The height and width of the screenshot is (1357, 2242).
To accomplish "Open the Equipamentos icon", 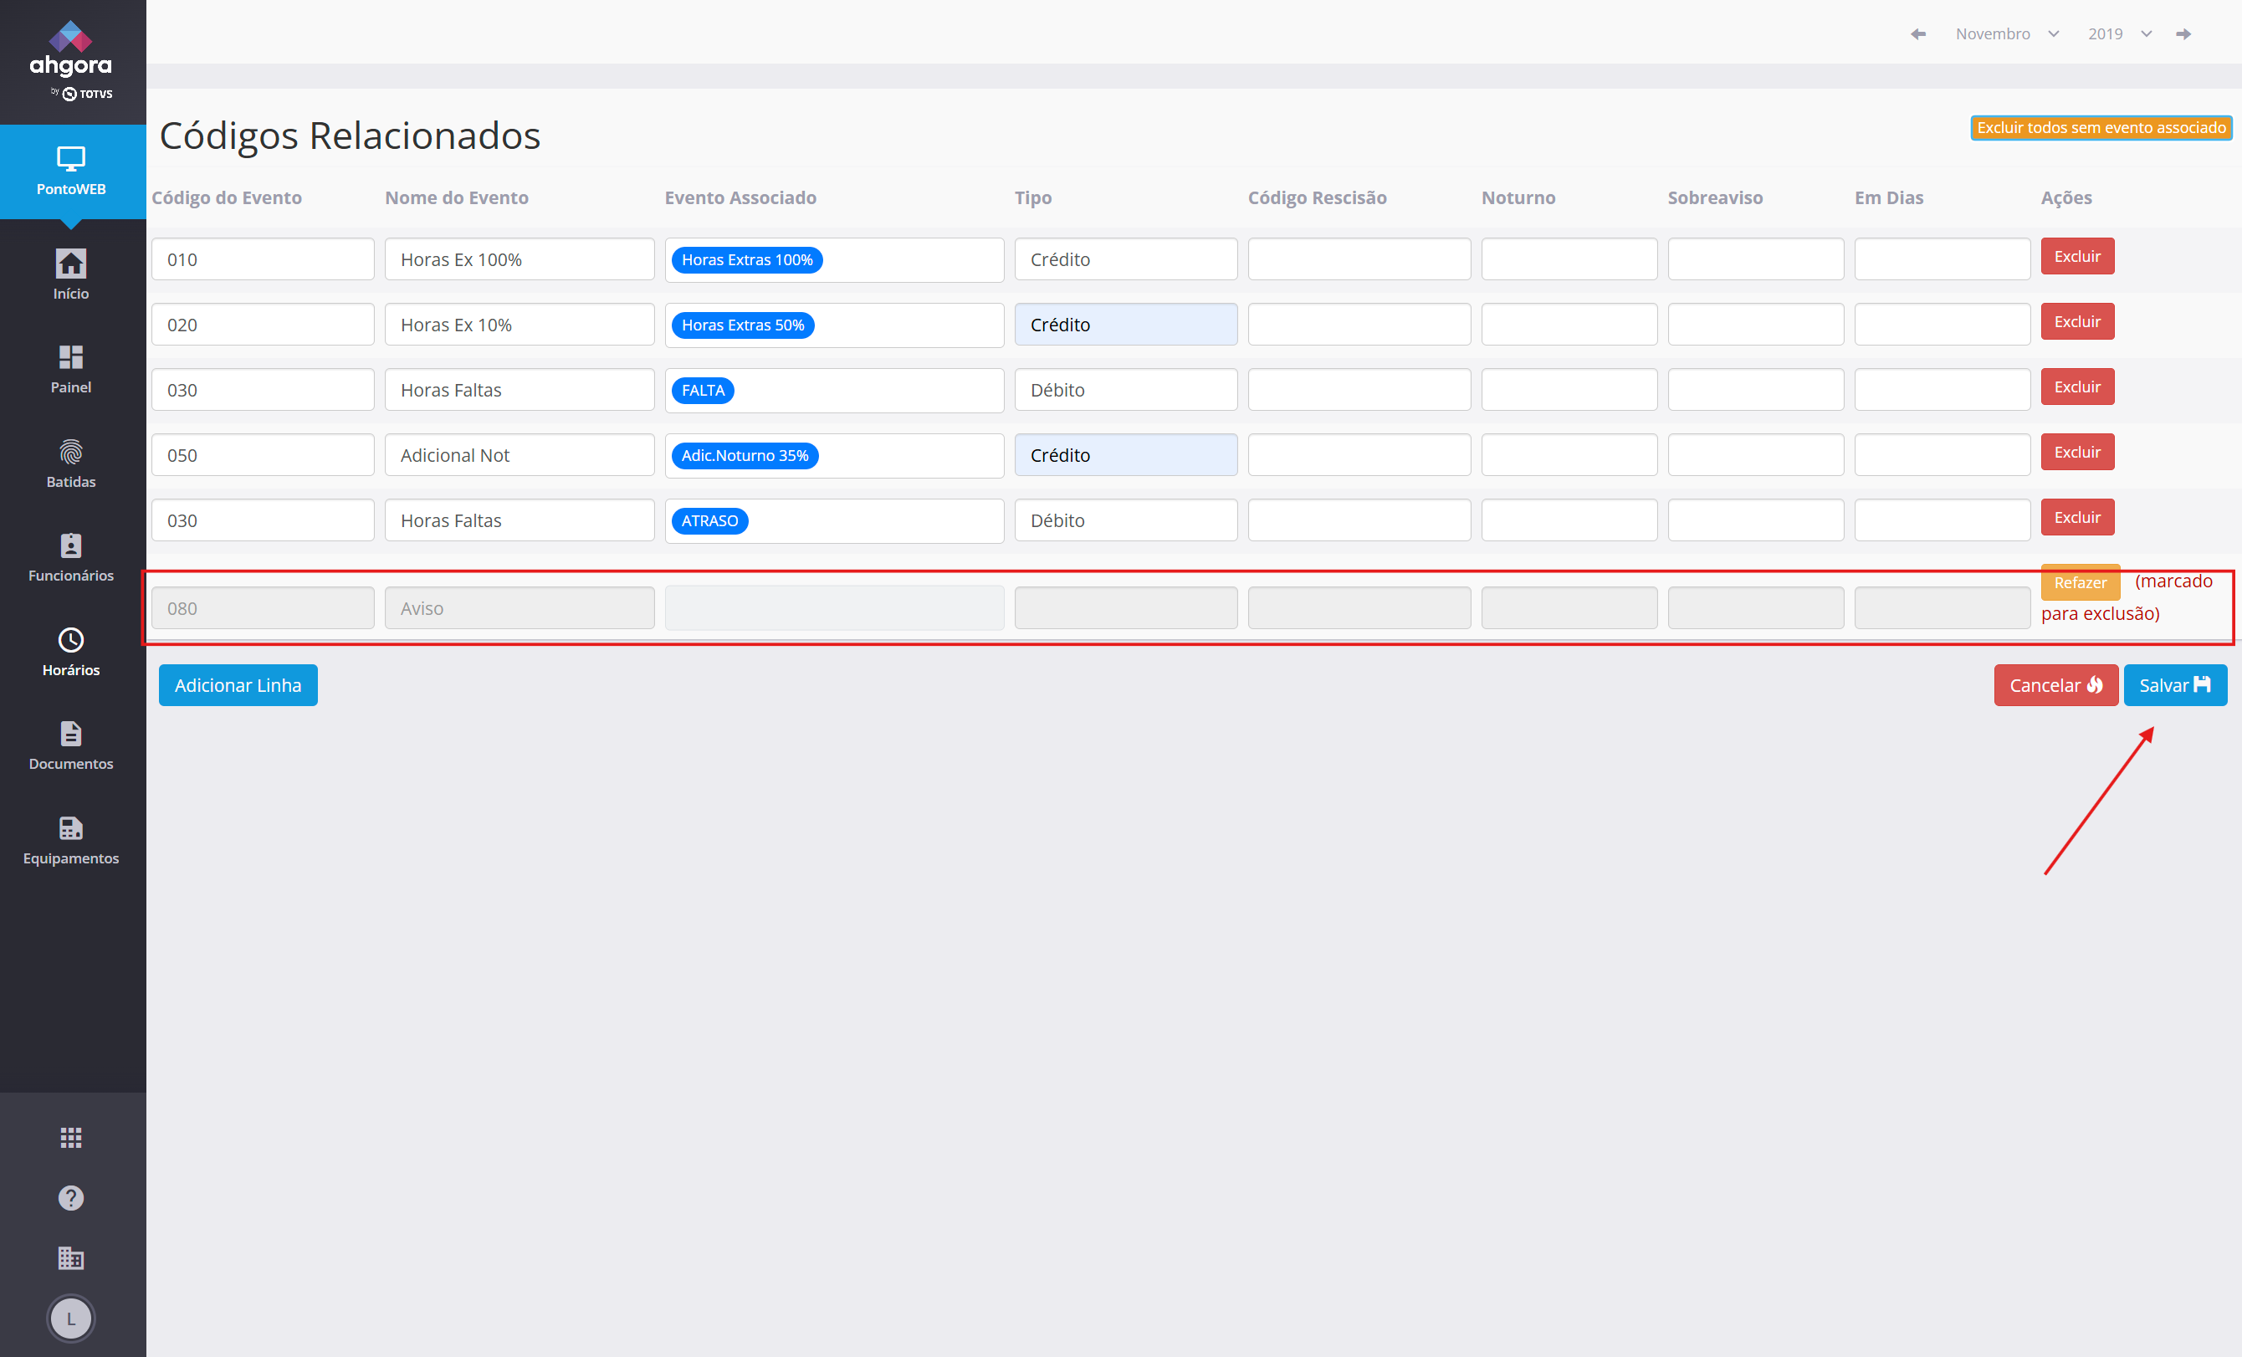I will pyautogui.click(x=71, y=829).
